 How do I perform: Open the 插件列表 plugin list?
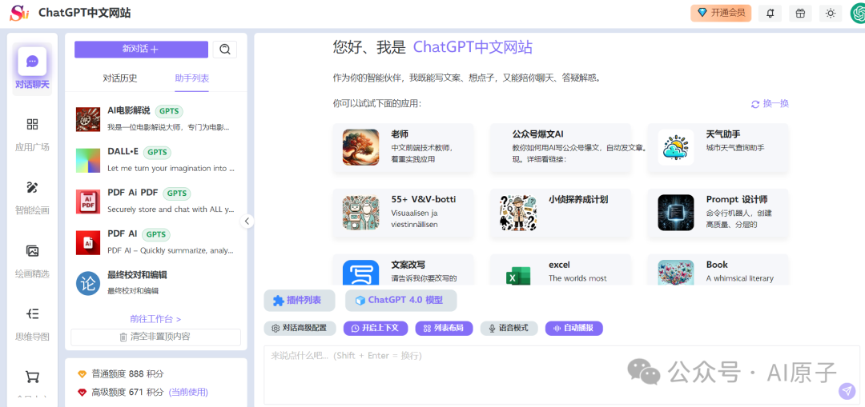tap(300, 300)
